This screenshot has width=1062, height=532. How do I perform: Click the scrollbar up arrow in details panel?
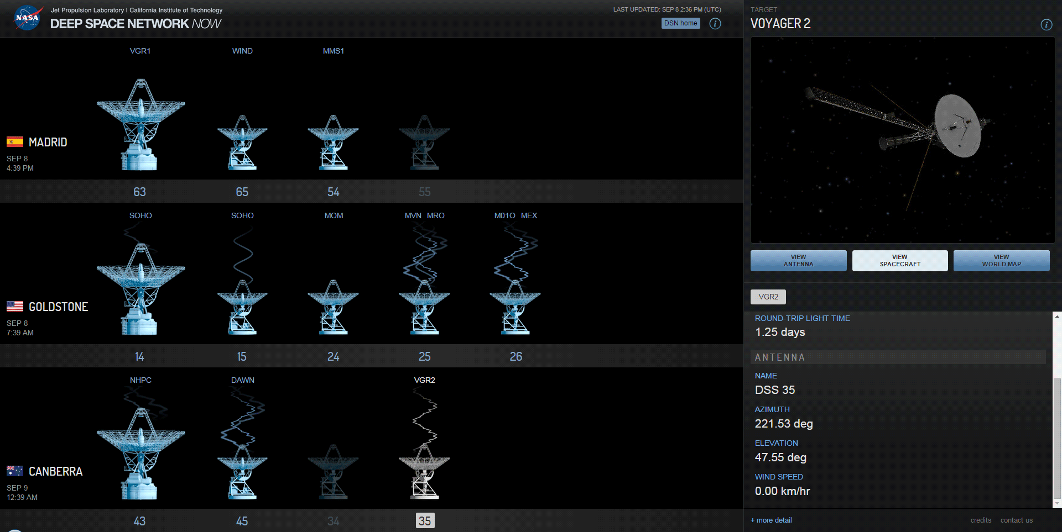(x=1057, y=317)
